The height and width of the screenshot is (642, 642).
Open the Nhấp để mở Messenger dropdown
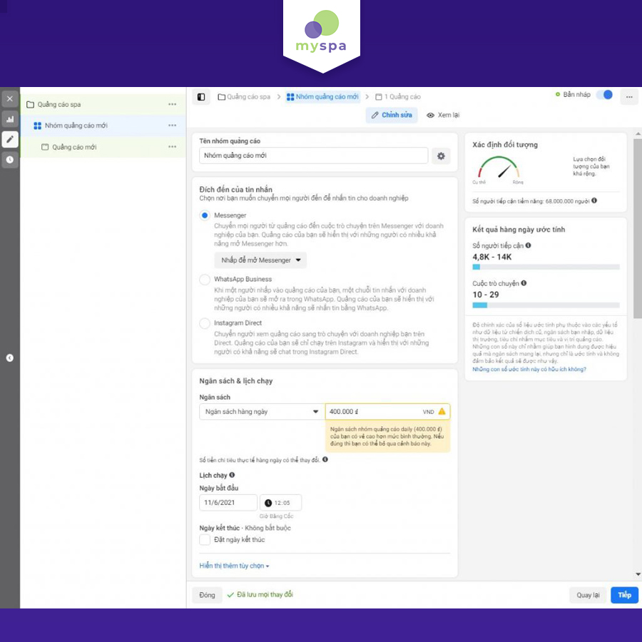(x=260, y=260)
